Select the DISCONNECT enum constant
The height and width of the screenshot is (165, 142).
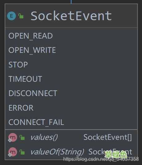(x=33, y=93)
